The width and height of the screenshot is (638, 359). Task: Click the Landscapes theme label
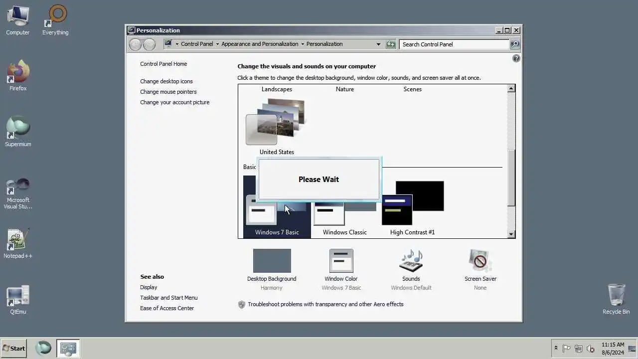click(x=277, y=89)
